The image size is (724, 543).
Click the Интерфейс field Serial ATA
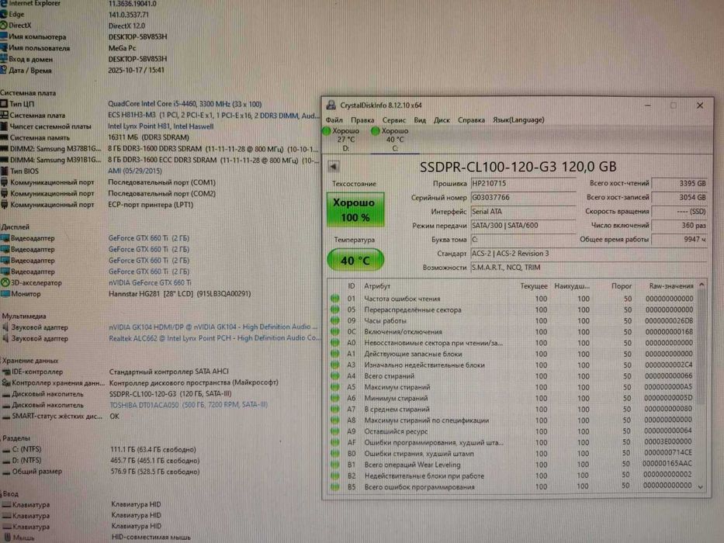point(523,212)
